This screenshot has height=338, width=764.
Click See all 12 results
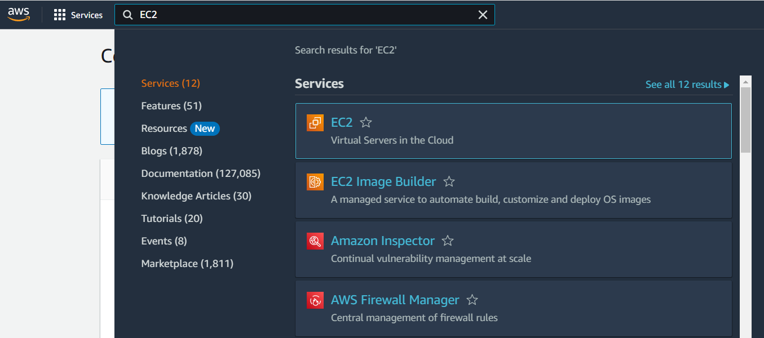687,84
